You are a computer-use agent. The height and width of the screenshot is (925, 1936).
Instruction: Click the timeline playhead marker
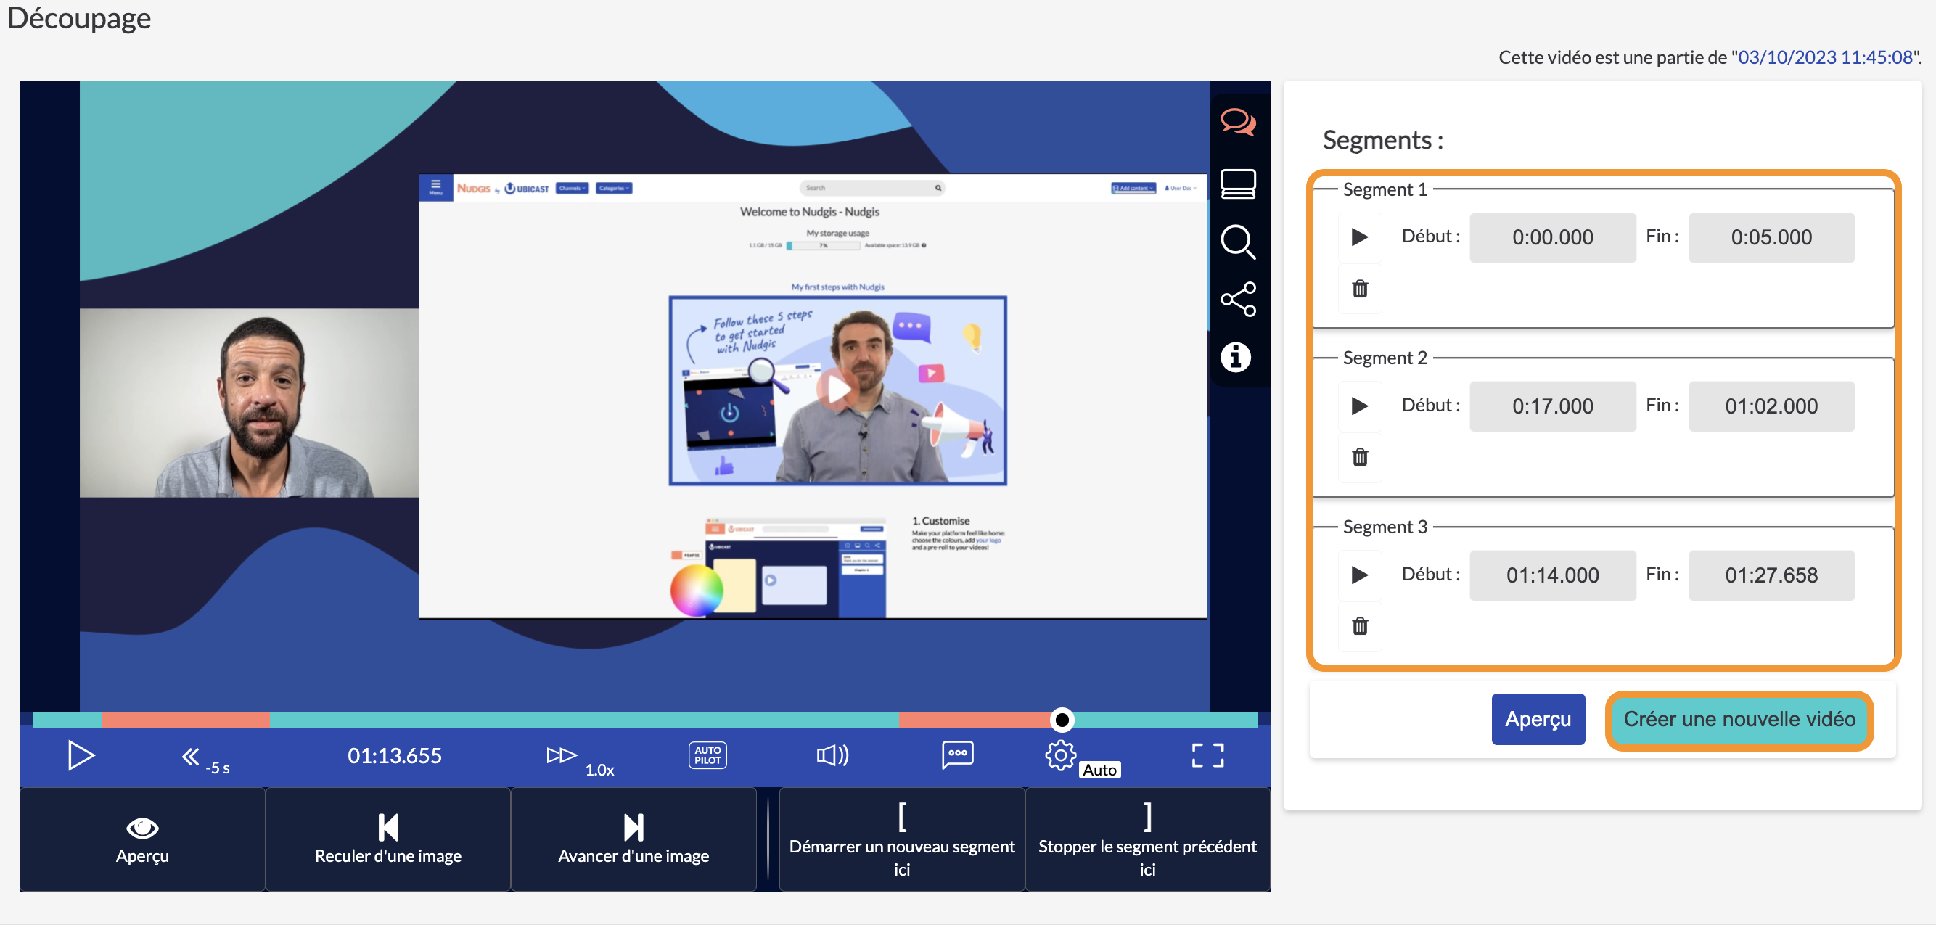(x=1061, y=720)
